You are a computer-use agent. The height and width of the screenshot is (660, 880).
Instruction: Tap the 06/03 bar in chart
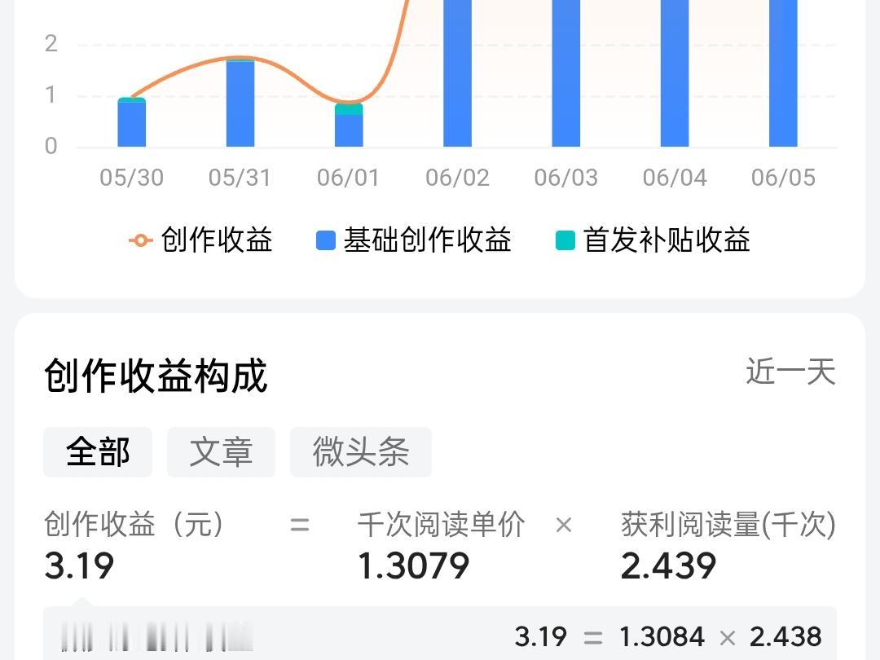point(566,73)
